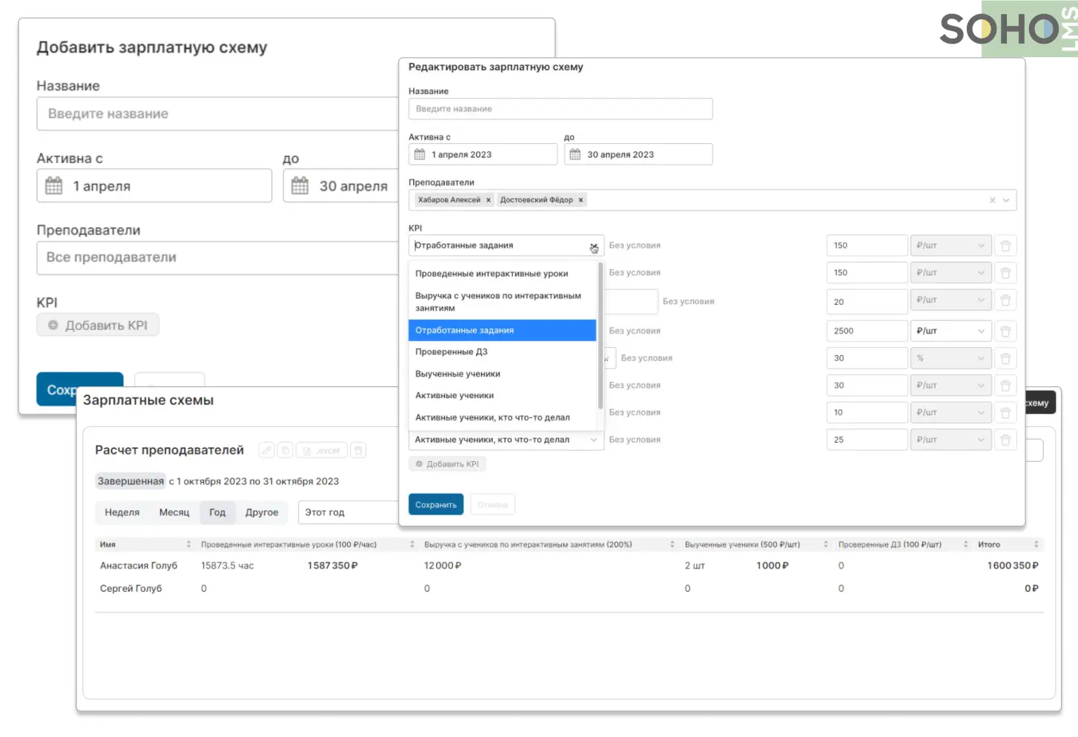This screenshot has width=1078, height=737.
Task: Sort by Проведенные интерактивные уроки column arrows
Action: click(412, 544)
